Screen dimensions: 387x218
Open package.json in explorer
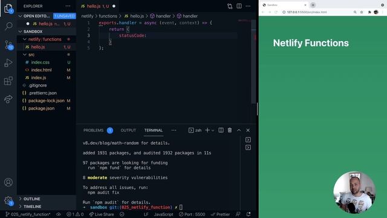(x=47, y=108)
